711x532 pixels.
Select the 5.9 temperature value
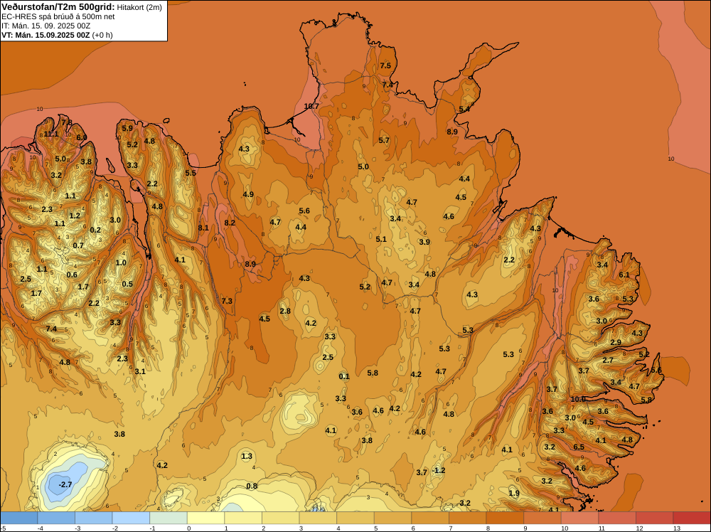(127, 128)
